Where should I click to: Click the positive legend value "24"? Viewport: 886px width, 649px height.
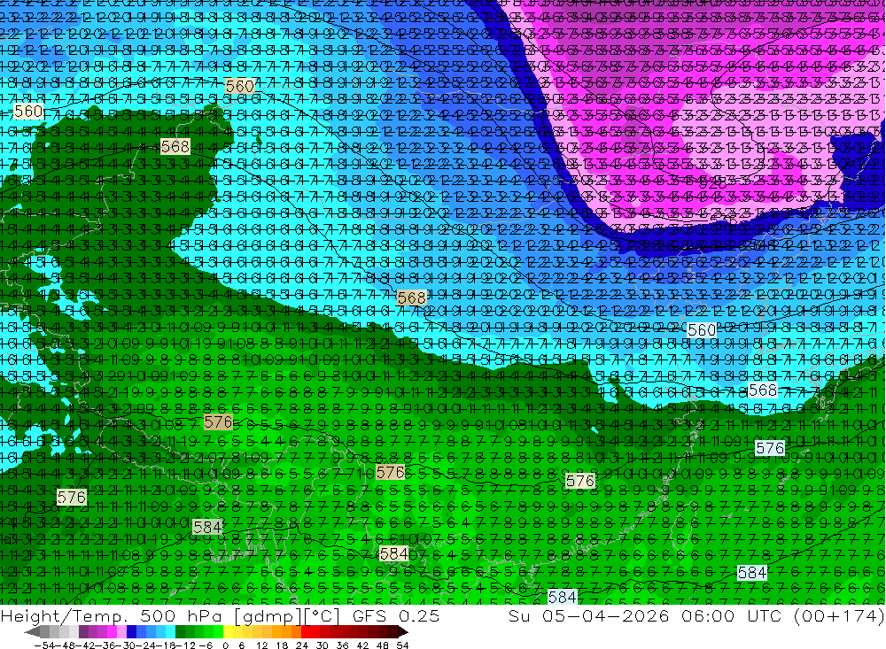tap(302, 645)
